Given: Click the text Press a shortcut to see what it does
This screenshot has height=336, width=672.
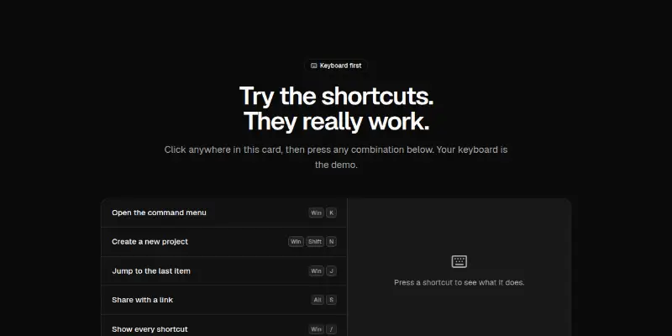Looking at the screenshot, I should [x=459, y=282].
